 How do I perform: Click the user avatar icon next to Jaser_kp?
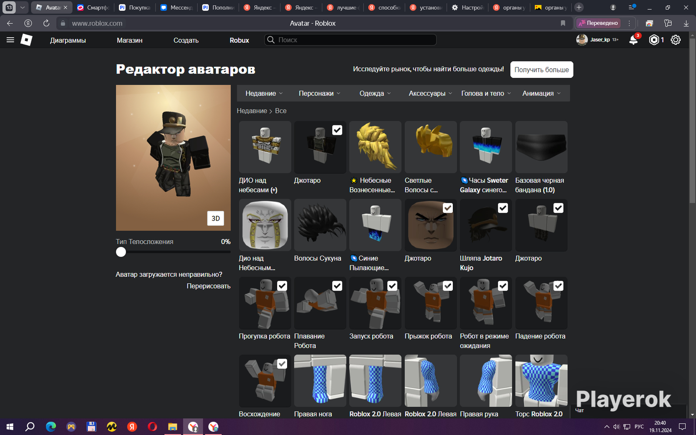[x=582, y=40]
